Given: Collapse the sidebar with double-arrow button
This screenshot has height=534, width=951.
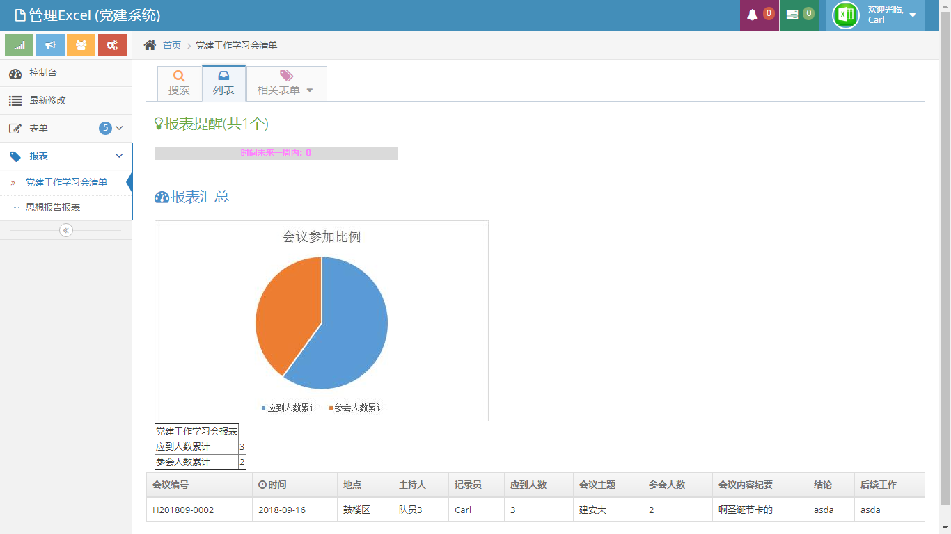Looking at the screenshot, I should point(66,230).
